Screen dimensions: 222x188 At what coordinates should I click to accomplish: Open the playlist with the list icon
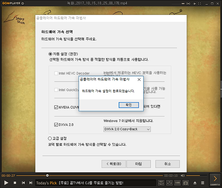click(x=203, y=183)
